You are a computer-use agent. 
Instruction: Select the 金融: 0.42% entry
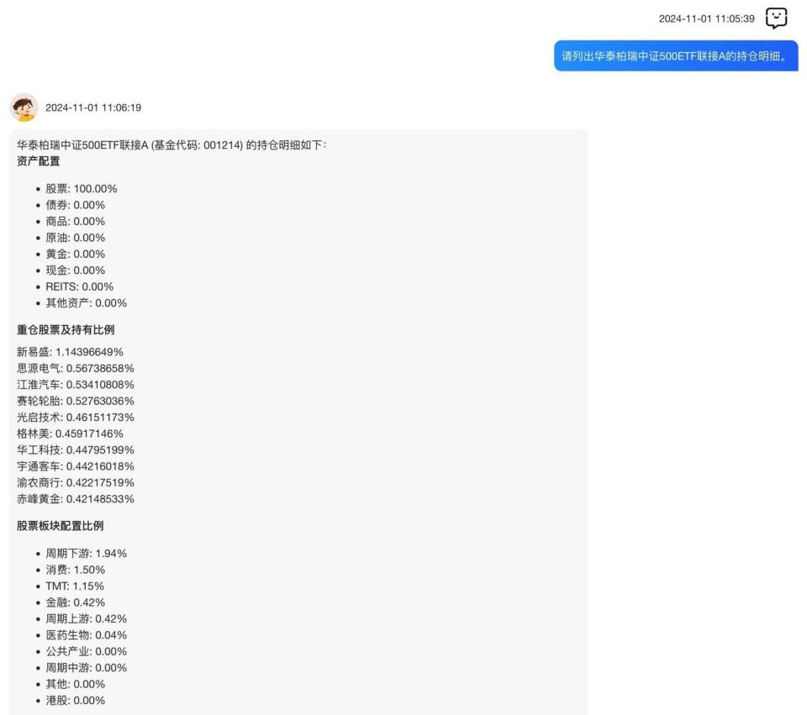pos(75,602)
